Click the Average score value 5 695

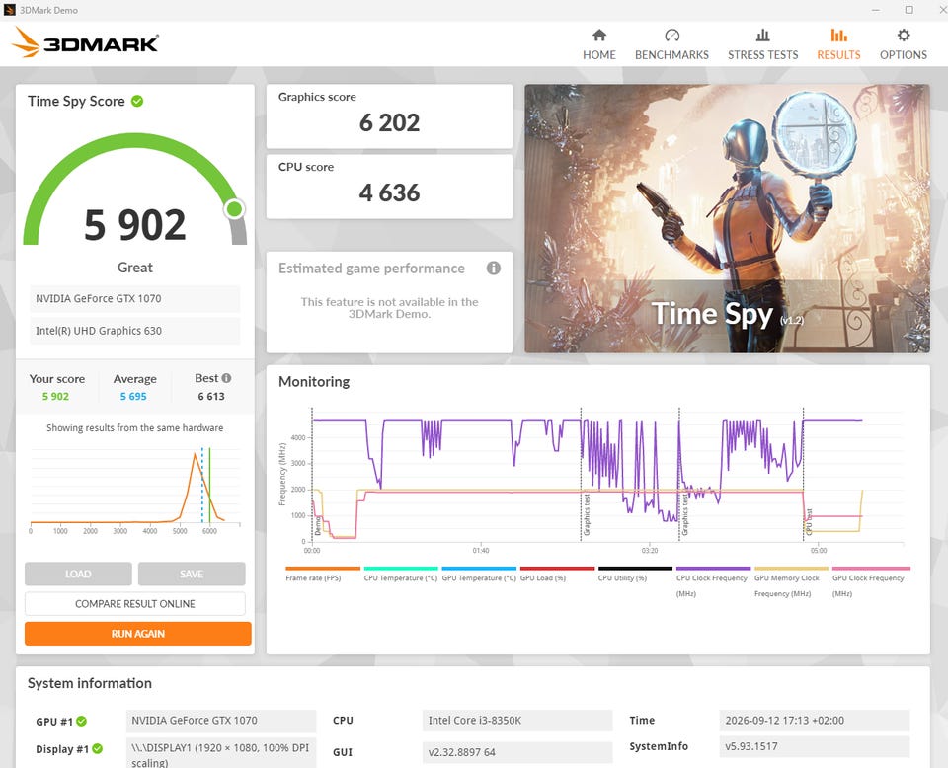click(133, 397)
